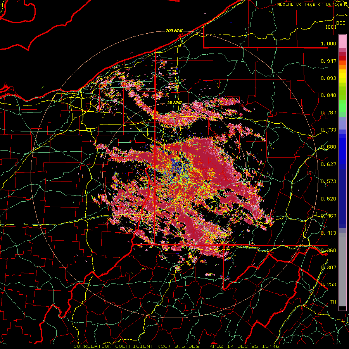
Task: Click the 0.573 scale value
Action: [328, 181]
